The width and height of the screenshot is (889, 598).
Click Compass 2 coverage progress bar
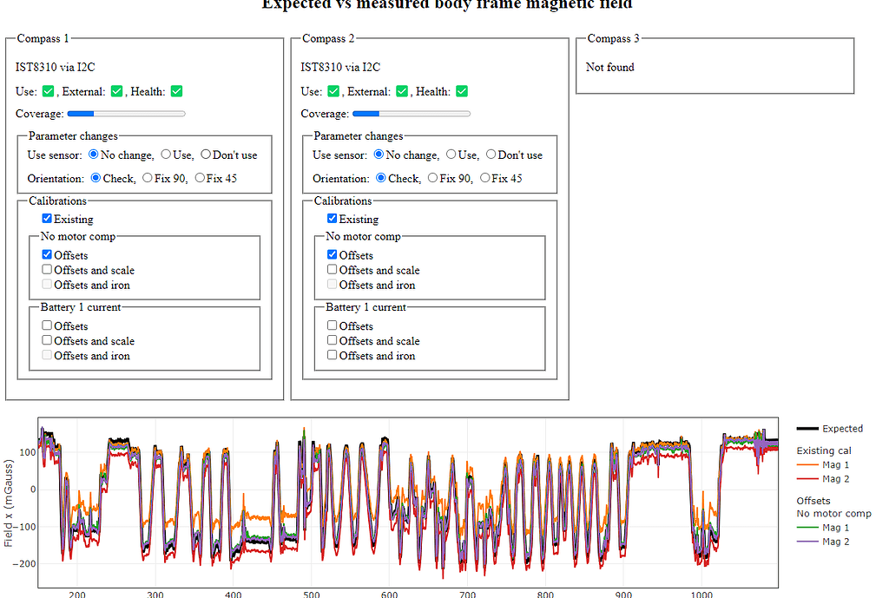(411, 114)
